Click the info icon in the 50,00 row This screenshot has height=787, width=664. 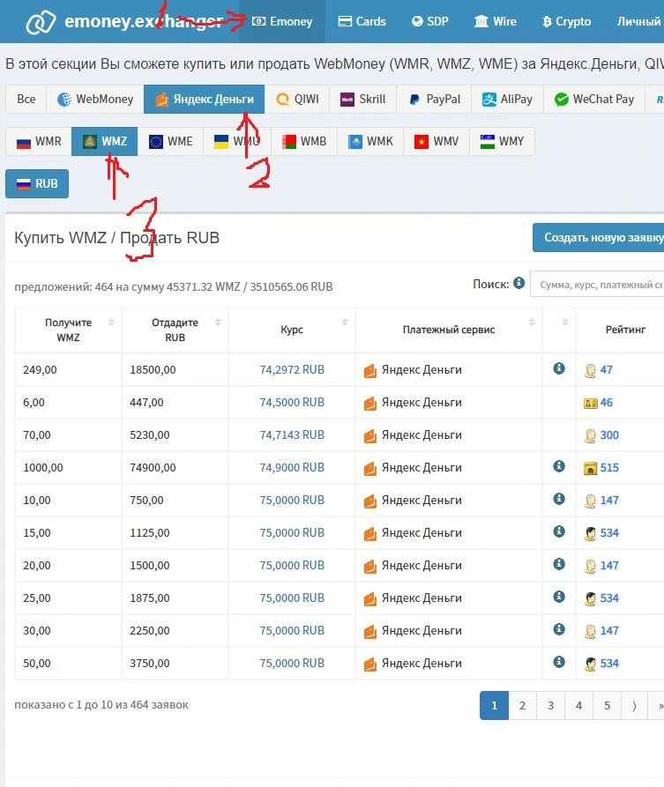(x=559, y=662)
